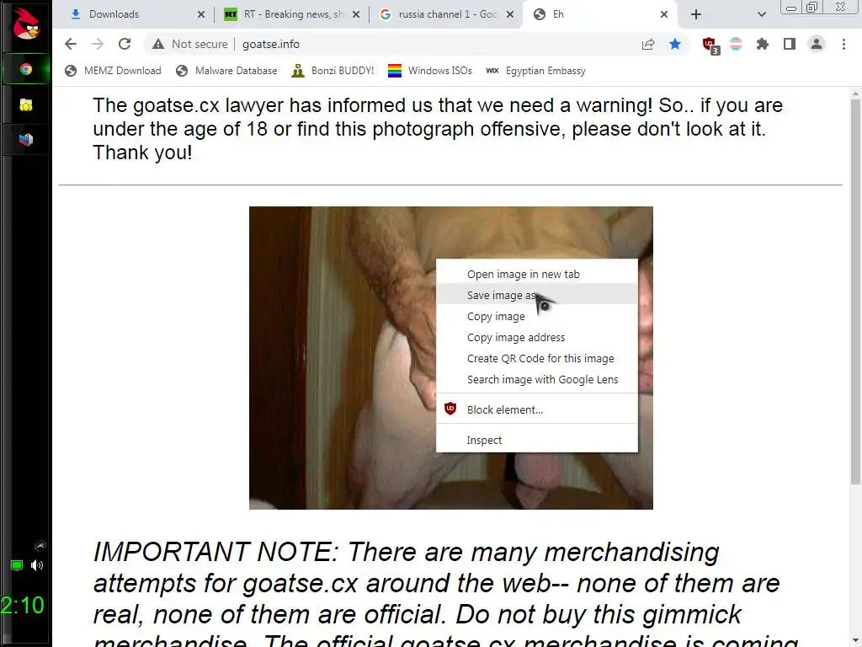This screenshot has width=862, height=647.
Task: Expand the tab search chevron
Action: tap(761, 14)
